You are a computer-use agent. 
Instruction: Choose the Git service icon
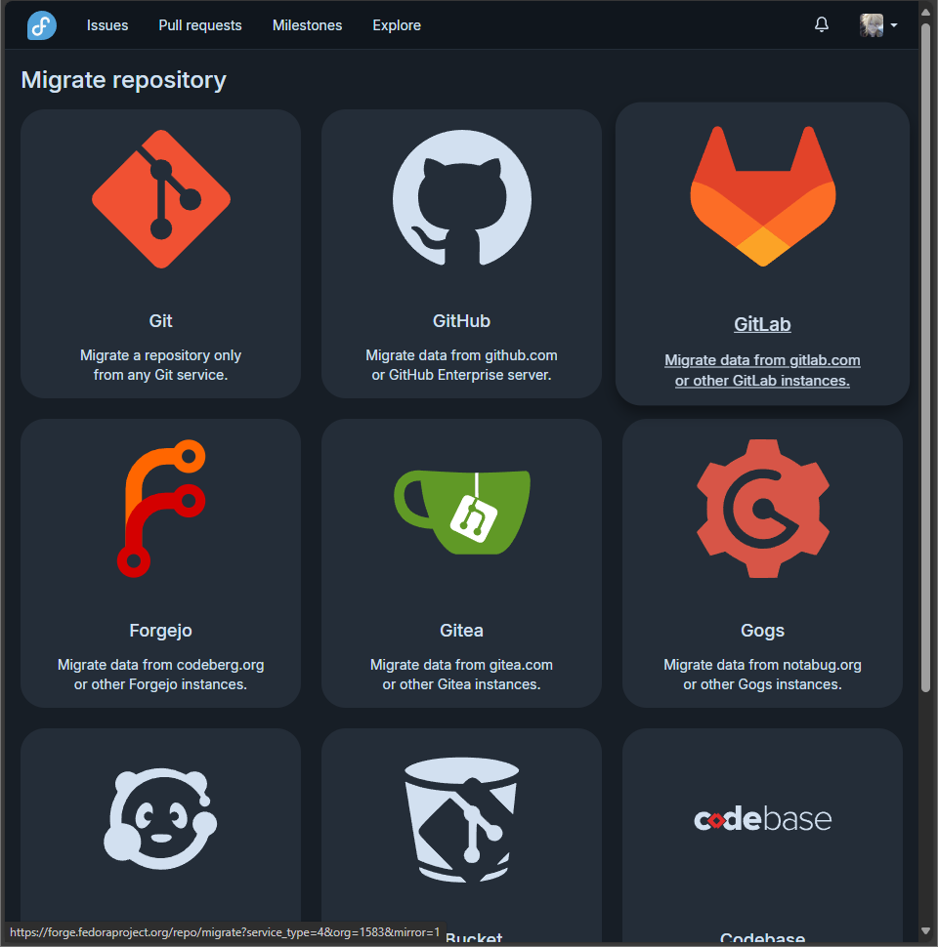coord(160,198)
